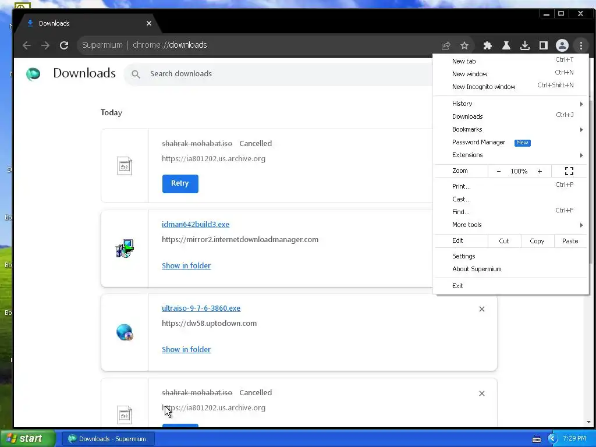Click the Downloads browser tab
This screenshot has width=596, height=447.
coord(87,23)
